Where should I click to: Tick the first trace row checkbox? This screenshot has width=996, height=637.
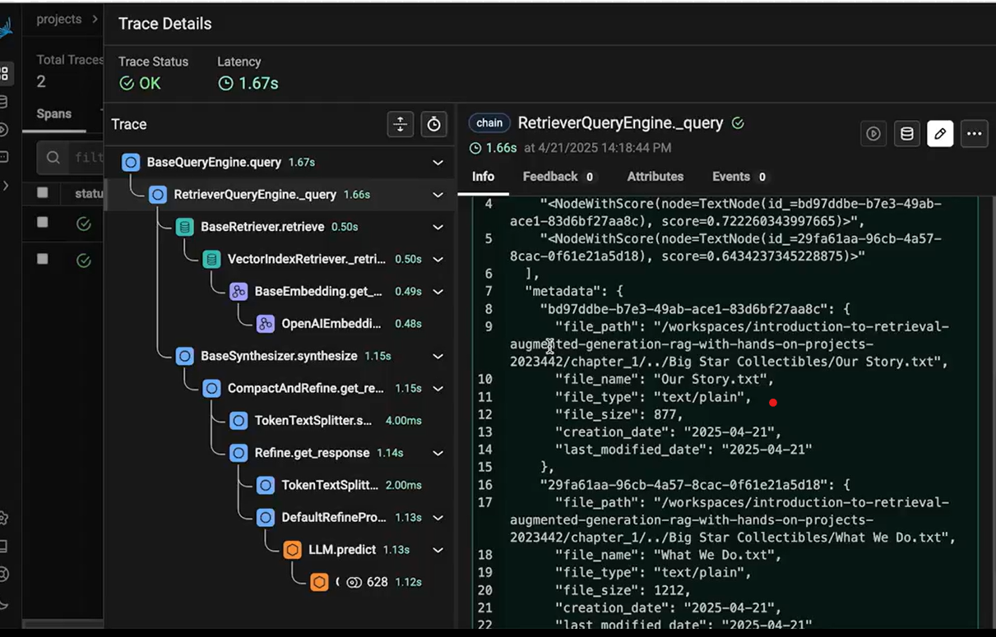pos(43,223)
